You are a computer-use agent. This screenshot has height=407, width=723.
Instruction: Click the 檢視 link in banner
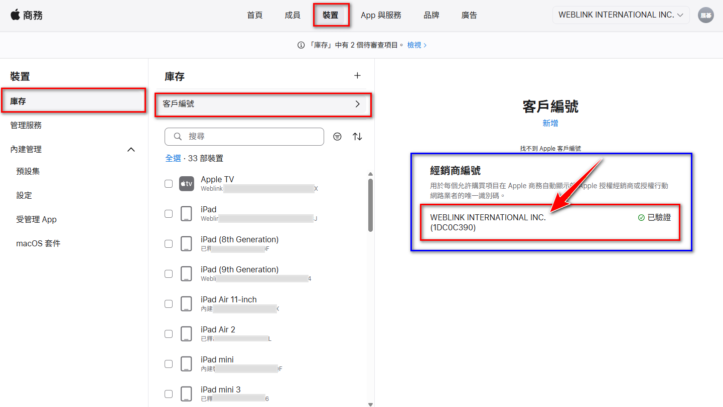click(417, 45)
